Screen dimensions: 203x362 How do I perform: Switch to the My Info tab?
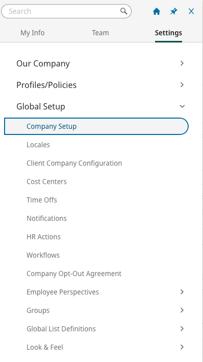point(33,33)
